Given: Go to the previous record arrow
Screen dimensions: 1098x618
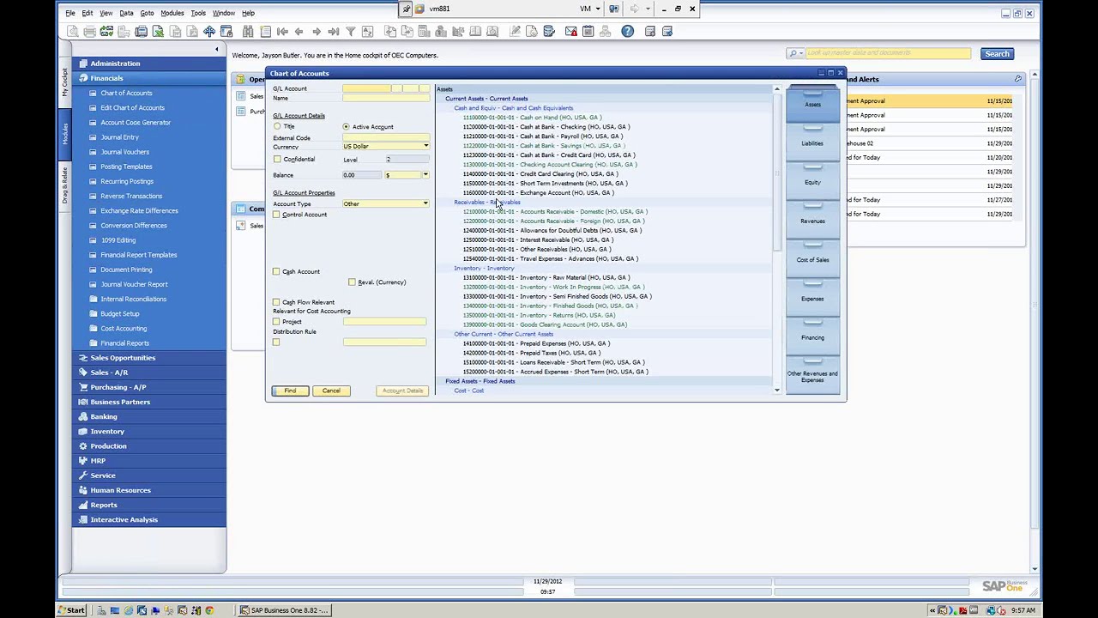Looking at the screenshot, I should [x=299, y=32].
